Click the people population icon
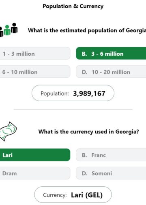 pyautogui.click(x=9, y=30)
